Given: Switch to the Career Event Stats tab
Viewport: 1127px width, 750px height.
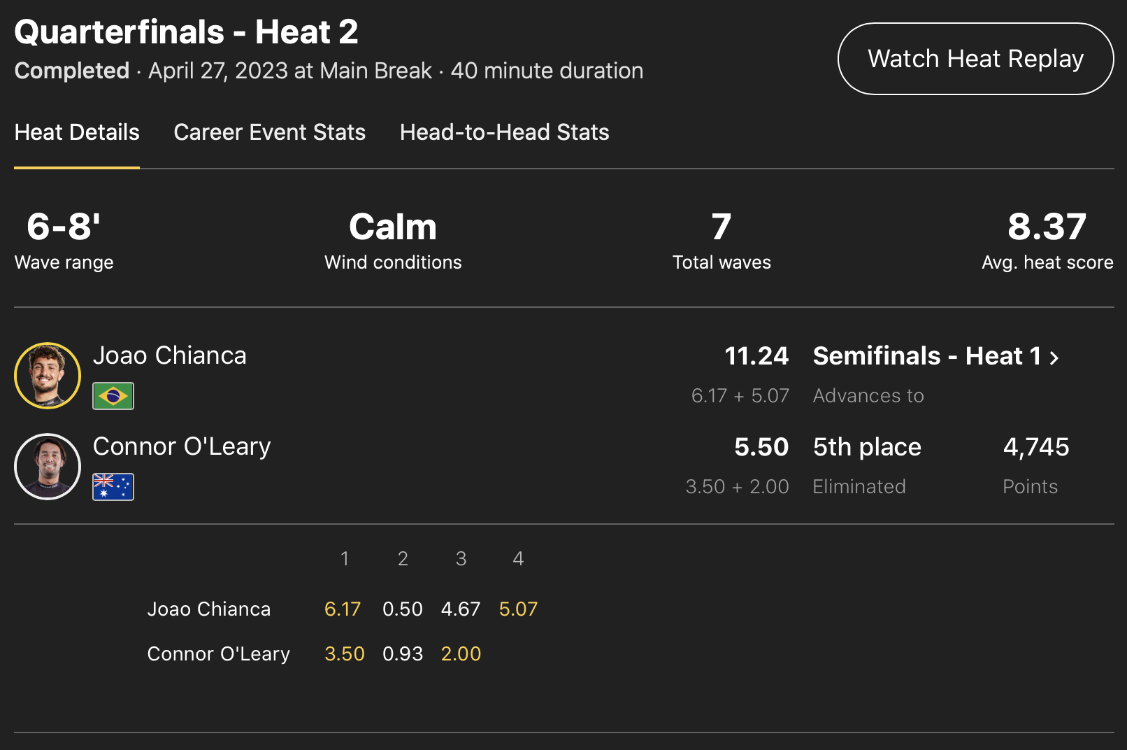Looking at the screenshot, I should click(x=269, y=132).
